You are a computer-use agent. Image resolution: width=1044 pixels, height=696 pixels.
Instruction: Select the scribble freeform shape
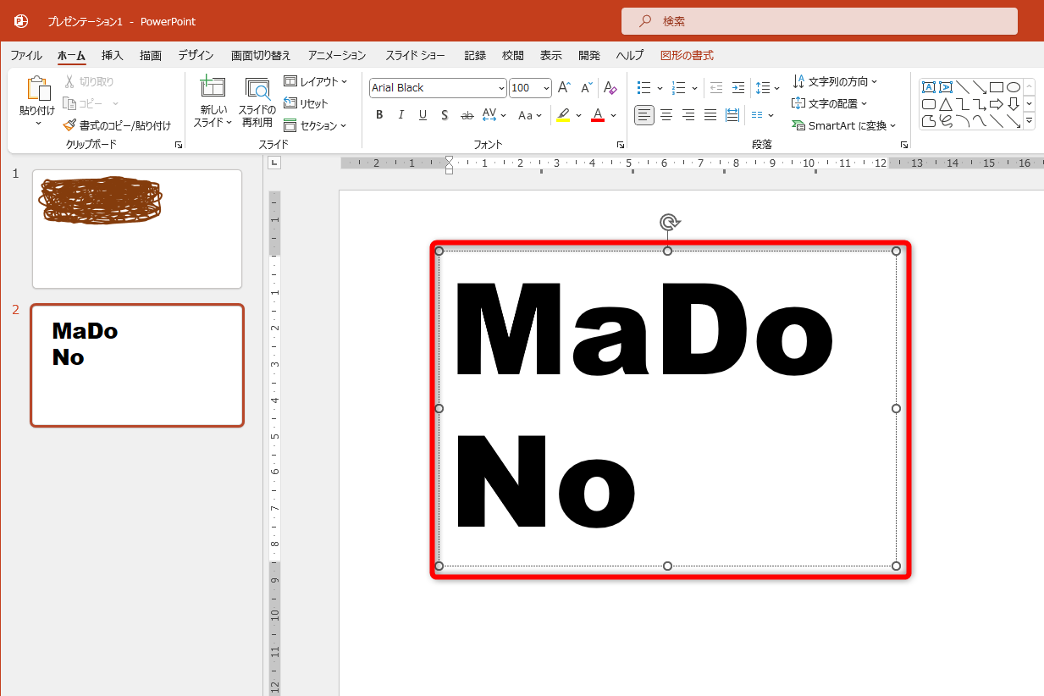pos(946,121)
